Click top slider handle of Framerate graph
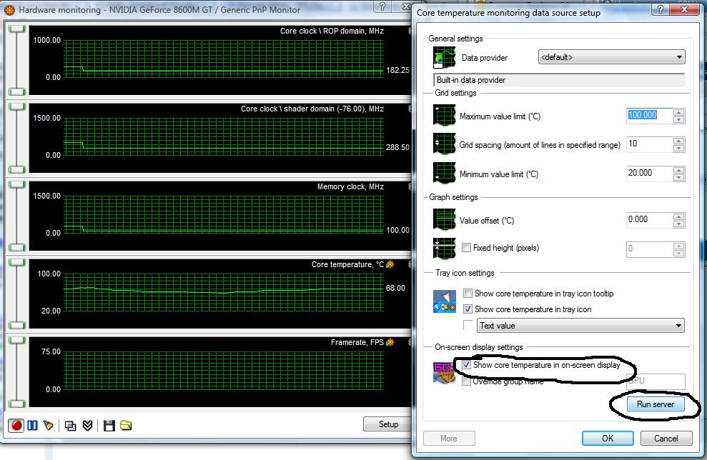707x460 pixels. pyautogui.click(x=16, y=340)
